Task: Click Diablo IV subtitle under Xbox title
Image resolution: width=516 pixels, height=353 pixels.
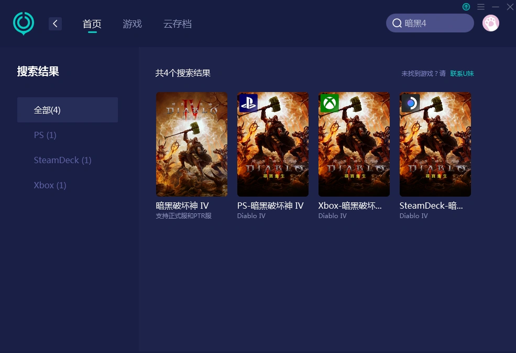Action: 333,216
